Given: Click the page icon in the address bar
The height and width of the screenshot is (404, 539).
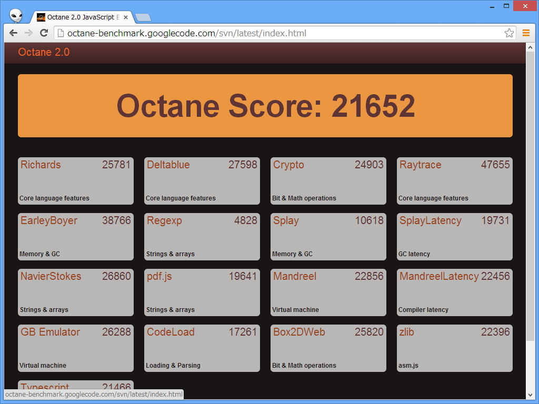Looking at the screenshot, I should click(61, 33).
